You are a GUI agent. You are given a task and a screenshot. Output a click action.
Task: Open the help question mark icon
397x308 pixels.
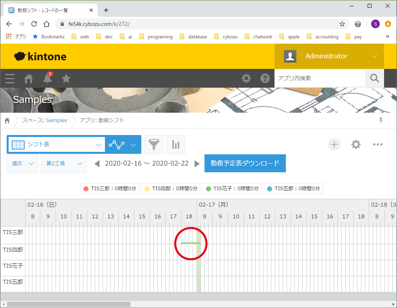pyautogui.click(x=265, y=78)
